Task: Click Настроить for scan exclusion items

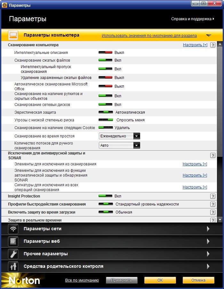Action: (x=195, y=164)
